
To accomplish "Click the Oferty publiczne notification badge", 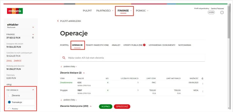I will click(144, 45).
